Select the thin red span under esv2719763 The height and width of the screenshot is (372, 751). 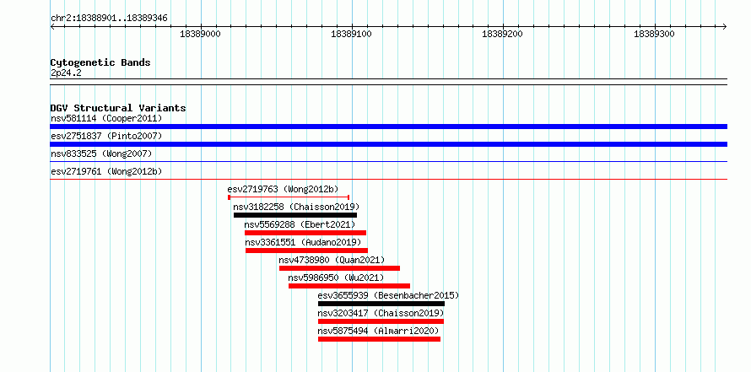[289, 197]
